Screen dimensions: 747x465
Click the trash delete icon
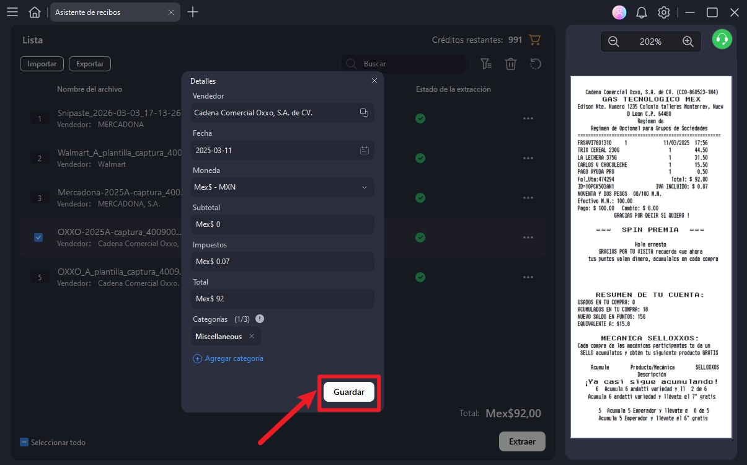[511, 63]
